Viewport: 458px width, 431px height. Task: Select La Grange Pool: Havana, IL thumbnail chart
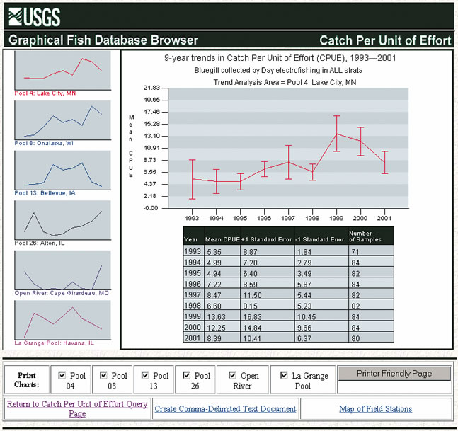(63, 320)
